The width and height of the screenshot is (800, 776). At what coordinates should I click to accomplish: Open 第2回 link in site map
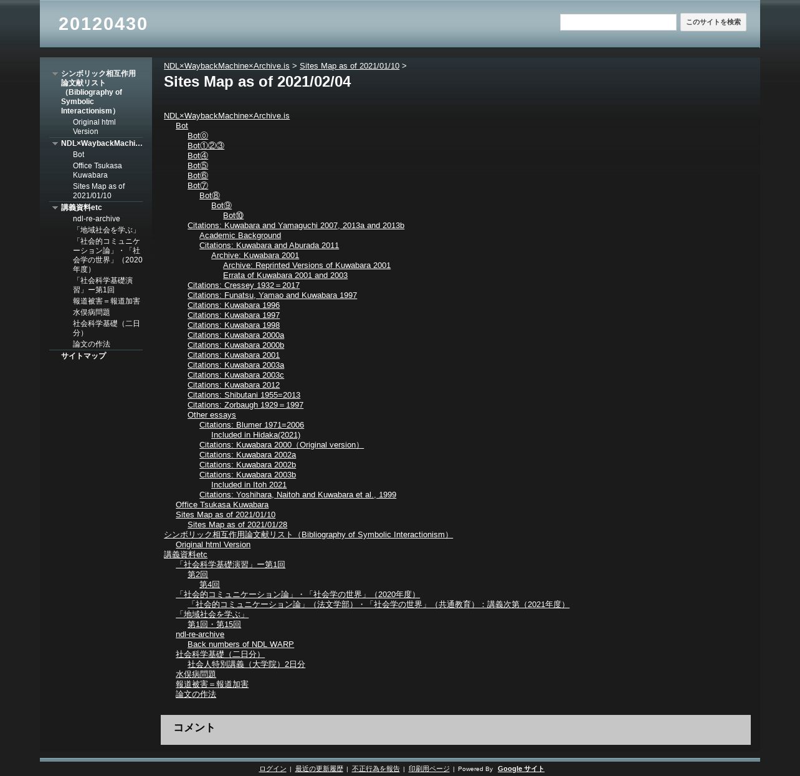click(198, 574)
